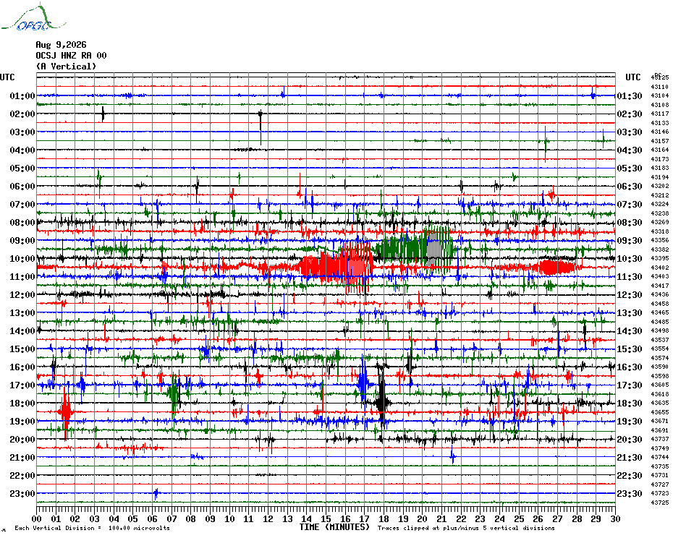The width and height of the screenshot is (673, 538).
Task: Click the 18:00 hour label
Action: [x=22, y=403]
